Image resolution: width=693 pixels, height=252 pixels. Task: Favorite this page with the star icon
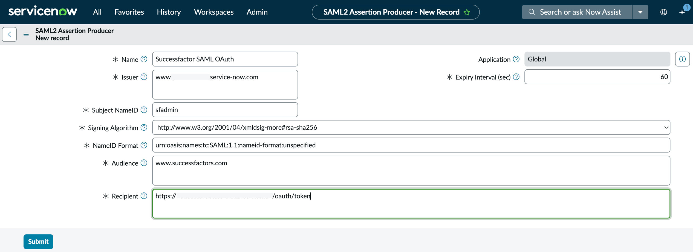467,12
